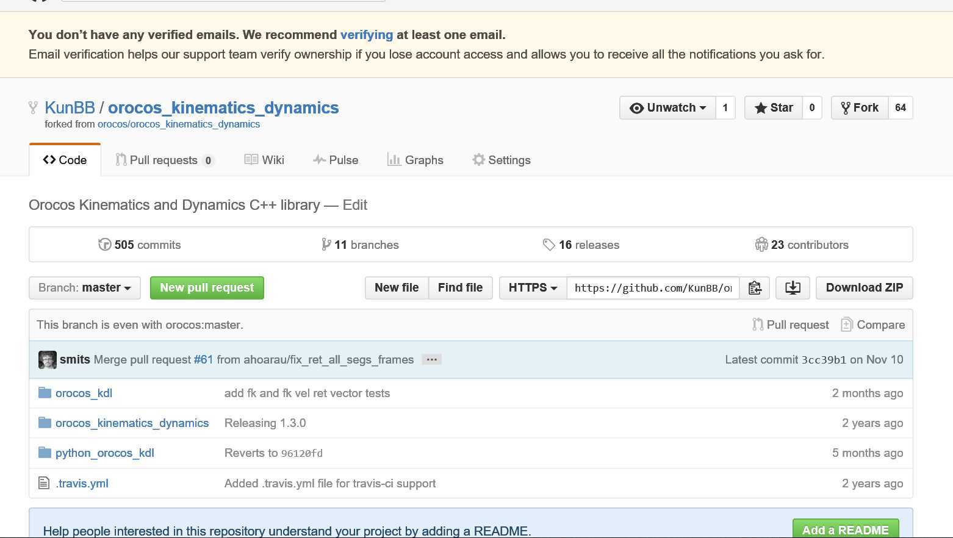Click New pull request button
The width and height of the screenshot is (953, 538).
pyautogui.click(x=207, y=288)
